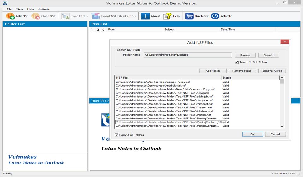Viewport: 303px width, 177px height.
Task: Open the Activate menu
Action: pos(44,9)
